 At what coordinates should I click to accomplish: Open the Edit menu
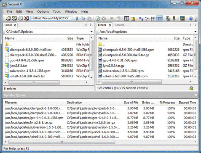click(19, 12)
